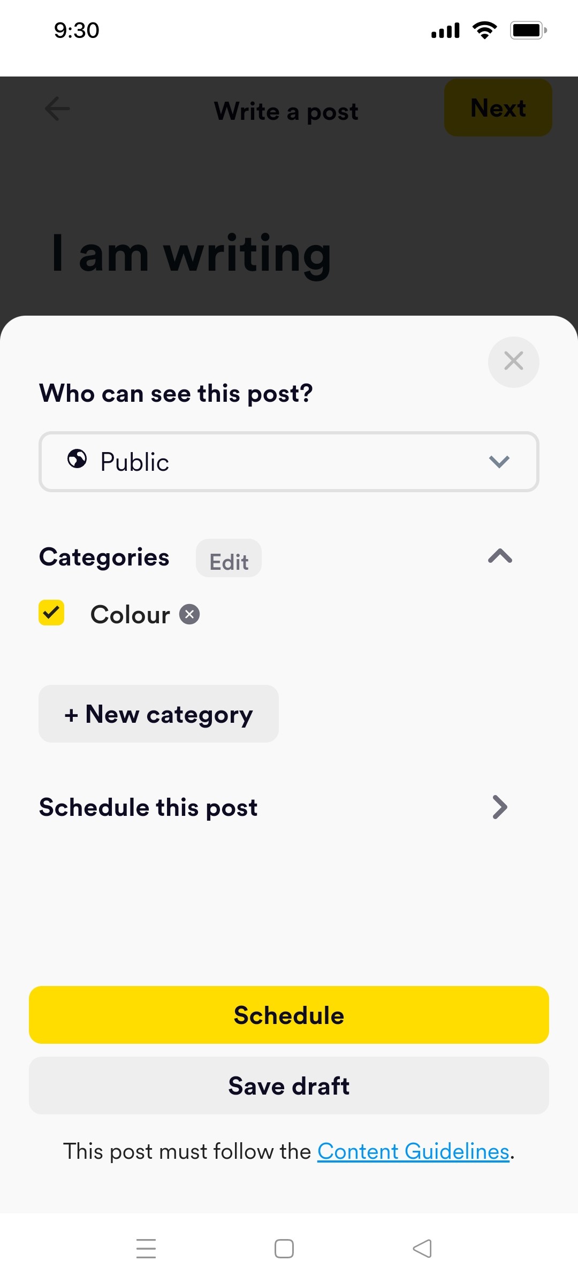Open the Public visibility dropdown
This screenshot has width=578, height=1284.
(499, 462)
